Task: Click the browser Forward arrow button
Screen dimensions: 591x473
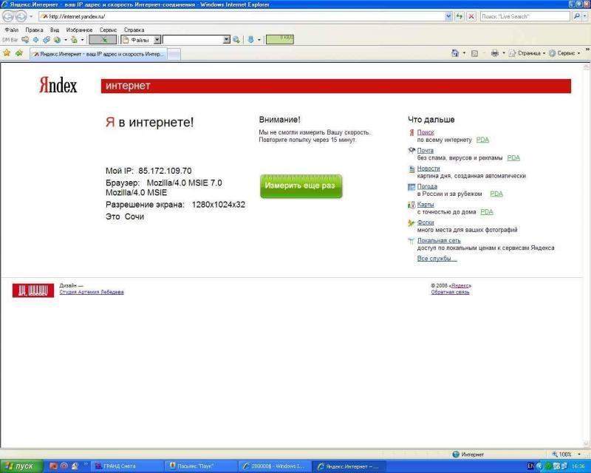Action: [x=21, y=16]
